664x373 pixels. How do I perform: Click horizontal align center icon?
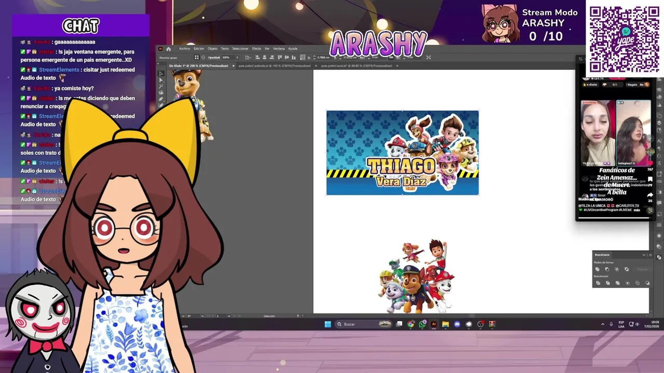(x=265, y=58)
